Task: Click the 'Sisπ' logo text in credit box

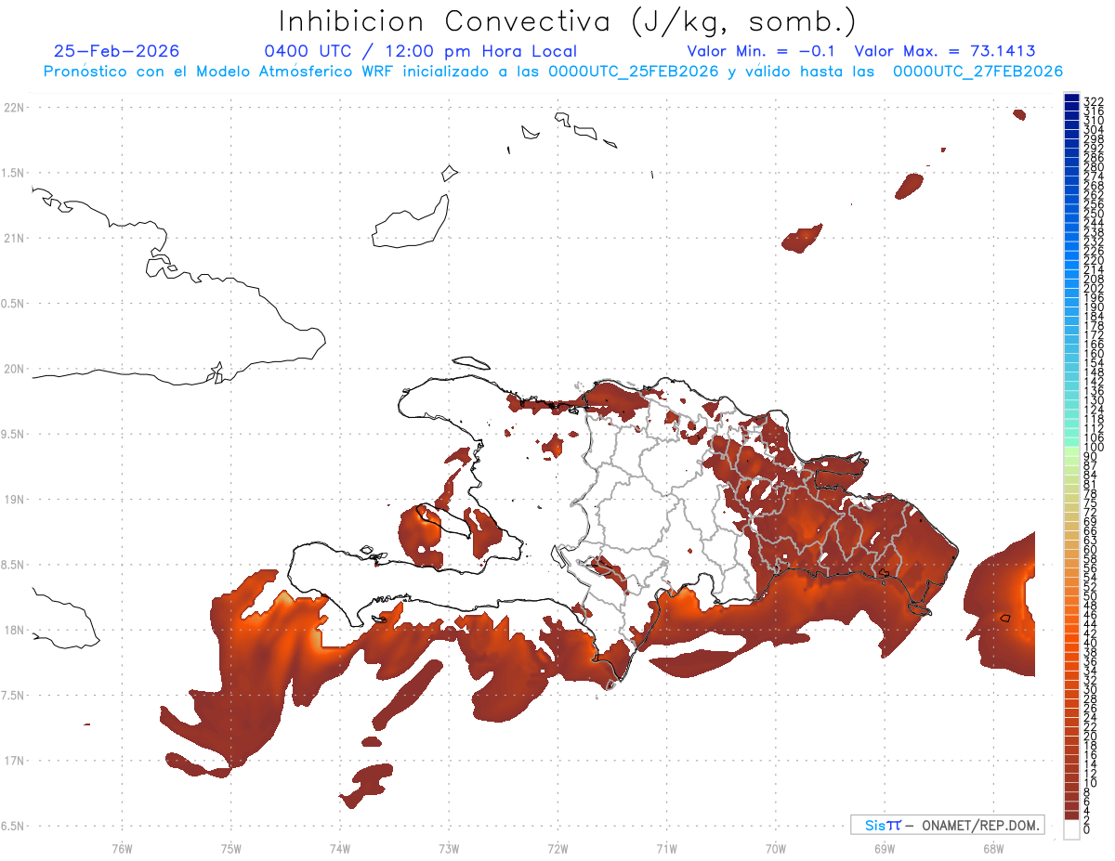Action: click(883, 825)
